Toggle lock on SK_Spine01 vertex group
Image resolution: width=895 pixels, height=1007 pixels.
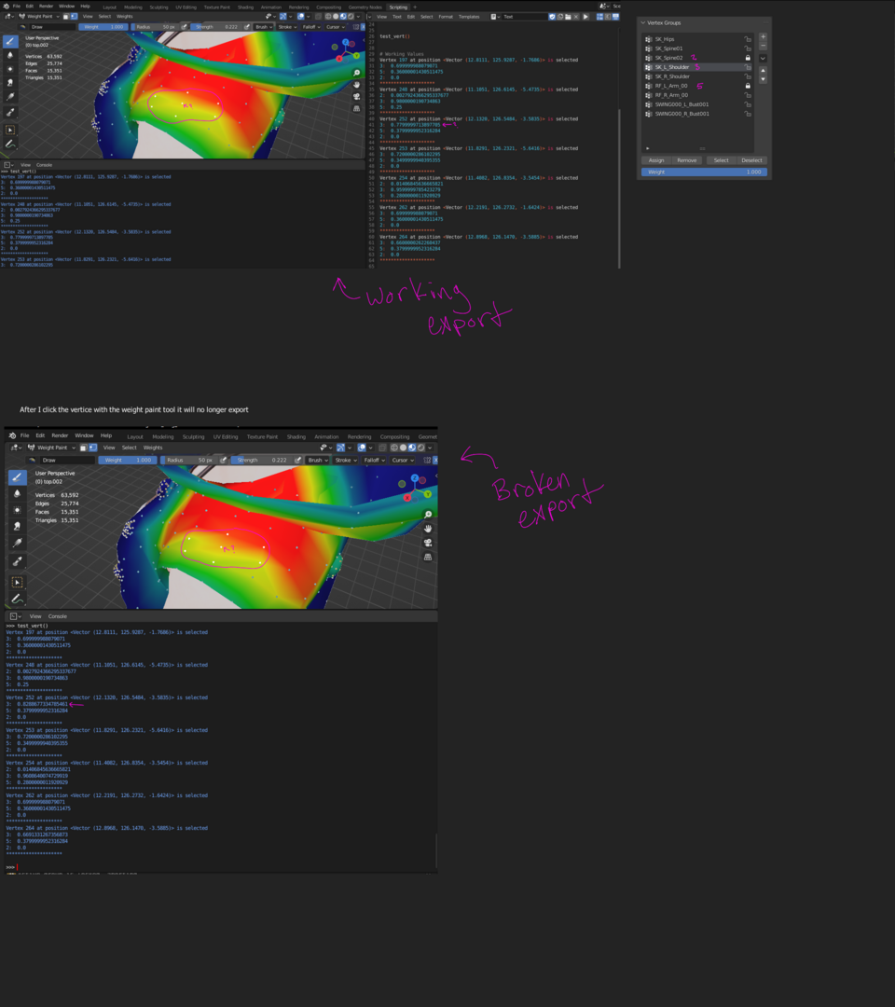click(748, 48)
